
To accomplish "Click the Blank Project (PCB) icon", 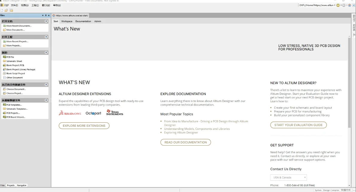I will tap(4, 65).
